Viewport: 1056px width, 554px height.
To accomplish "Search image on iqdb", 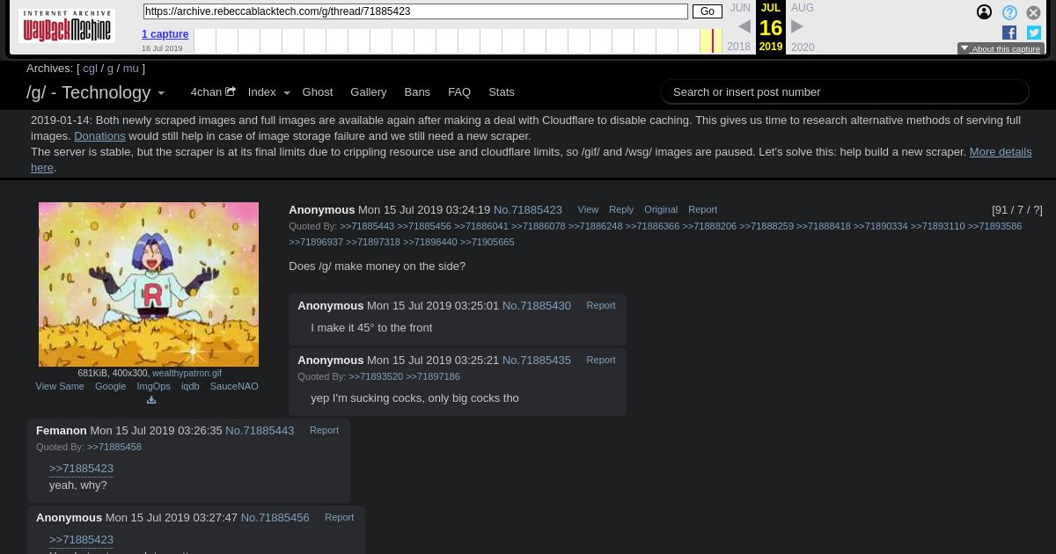I will pyautogui.click(x=190, y=386).
